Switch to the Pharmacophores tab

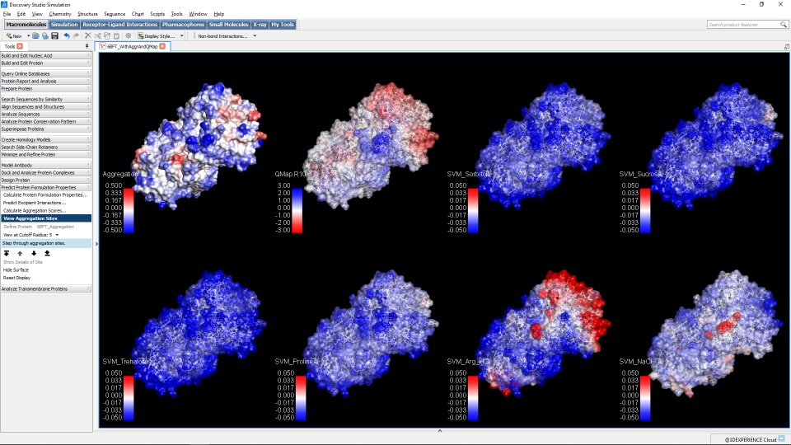click(x=183, y=24)
